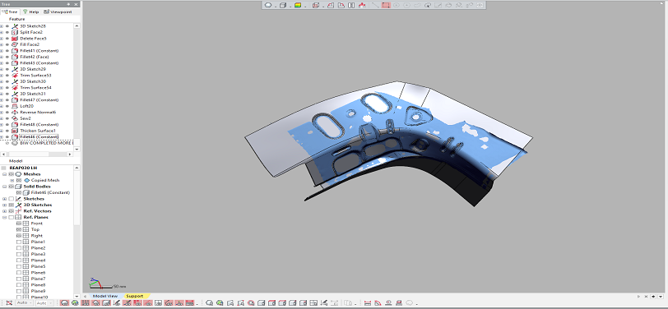Click the Trim Surface53 feature icon
The image size is (668, 309).
click(x=15, y=76)
